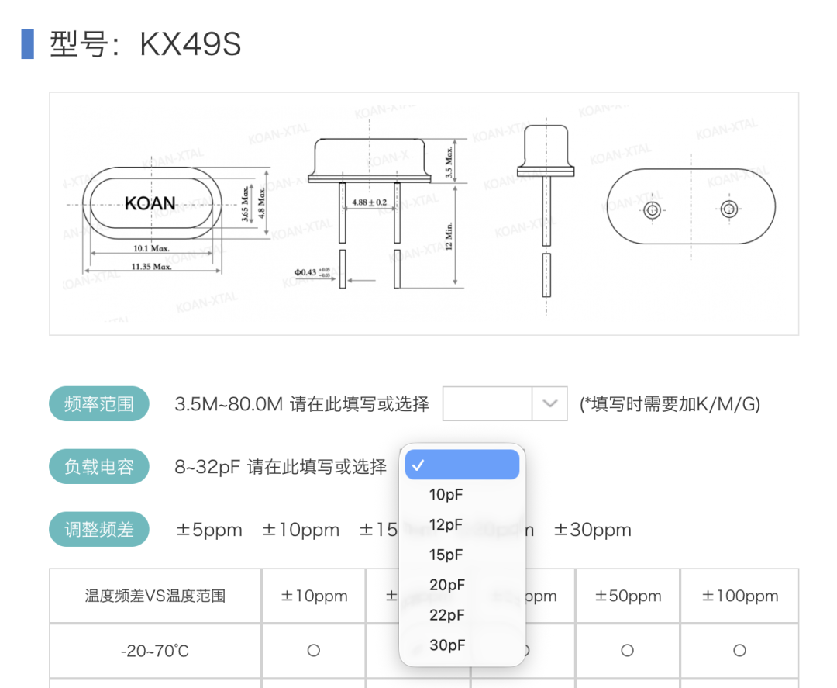
Task: Select ±30ppm frequency tolerance option
Action: click(x=593, y=530)
